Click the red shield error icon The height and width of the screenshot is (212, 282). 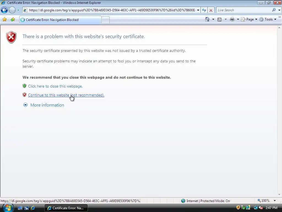coord(11,37)
